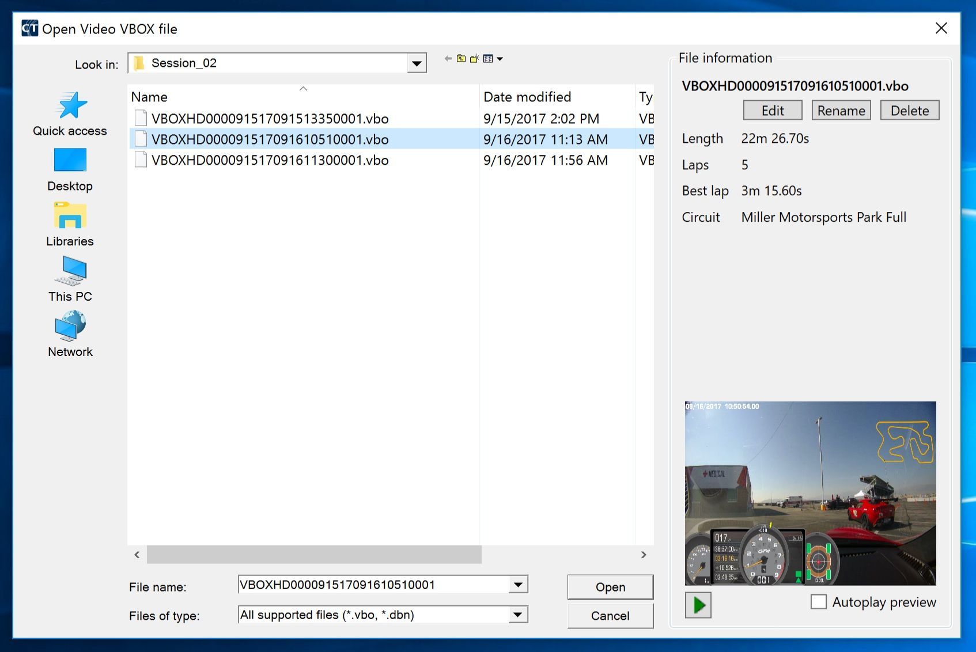
Task: Open the Desktop location
Action: pyautogui.click(x=70, y=169)
